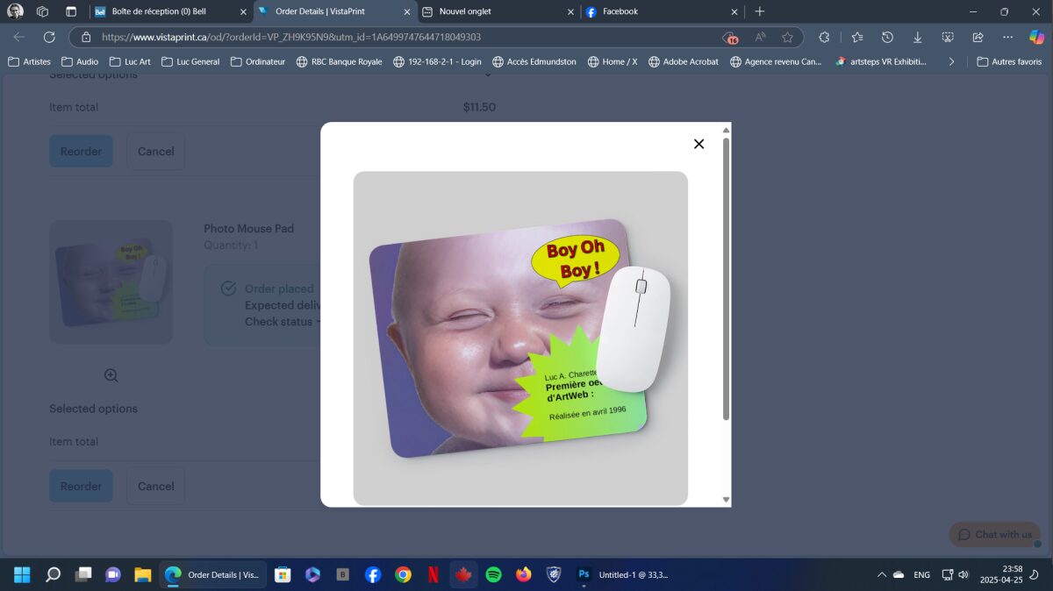The width and height of the screenshot is (1053, 591).
Task: Close the mouse pad preview popup
Action: [698, 144]
